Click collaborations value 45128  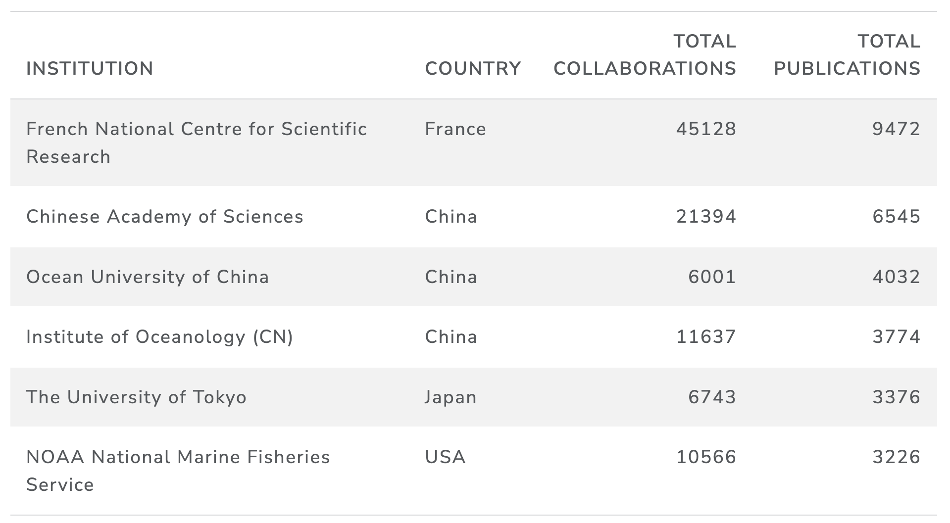pyautogui.click(x=706, y=129)
